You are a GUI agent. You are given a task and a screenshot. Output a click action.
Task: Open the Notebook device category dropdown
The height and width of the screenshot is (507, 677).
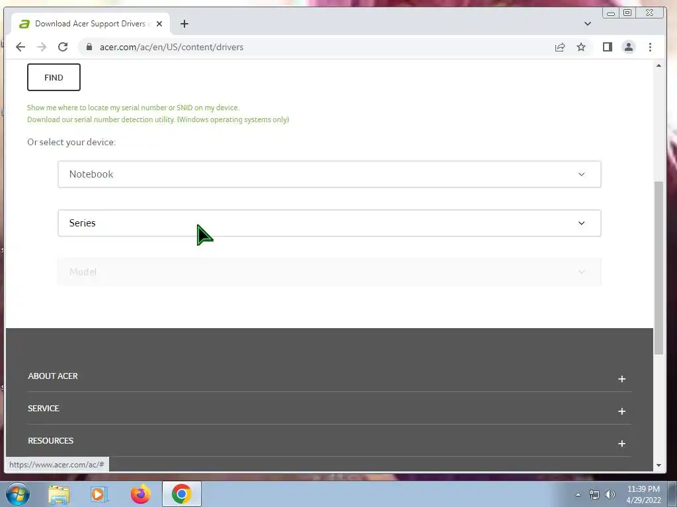coord(329,174)
